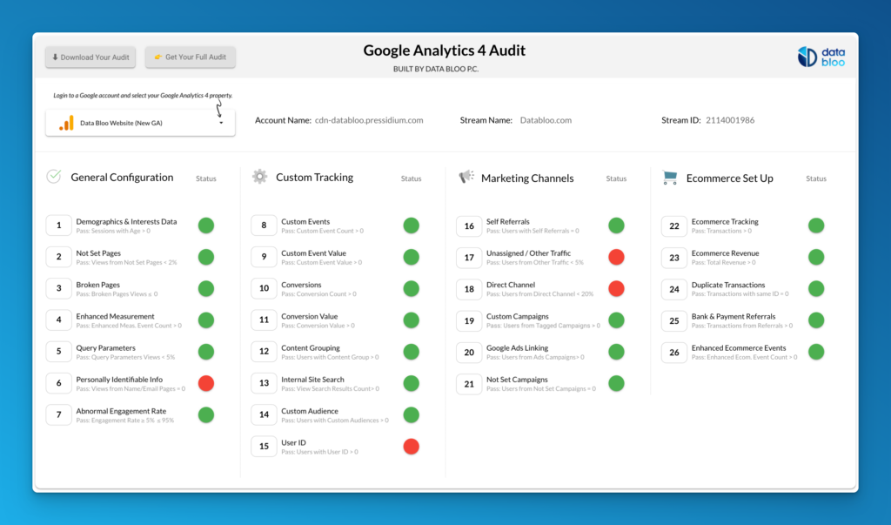Screen dimensions: 891x525
Task: Toggle the green status for Conversions
Action: coord(411,288)
